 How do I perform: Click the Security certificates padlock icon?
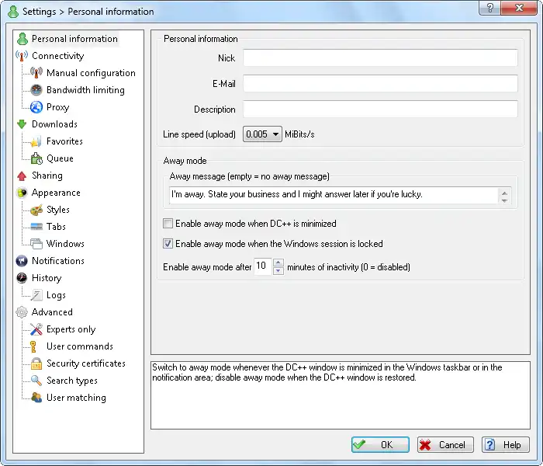[x=36, y=363]
